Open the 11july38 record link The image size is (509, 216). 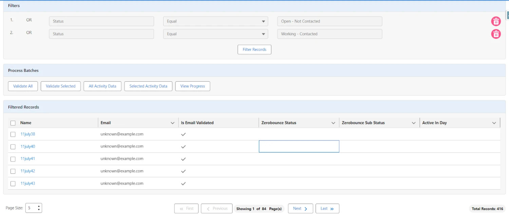coord(27,134)
